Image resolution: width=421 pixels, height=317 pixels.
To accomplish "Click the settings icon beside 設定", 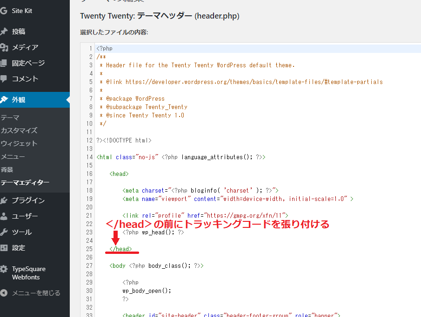I will click(x=4, y=248).
